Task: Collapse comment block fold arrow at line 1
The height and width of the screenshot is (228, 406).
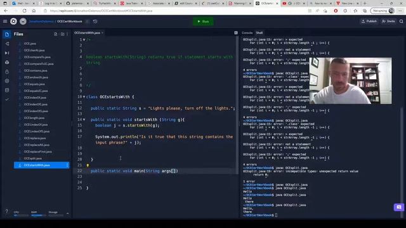Action: click(84, 40)
